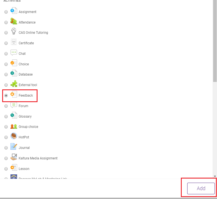Click the HotPot label text
217x199 pixels.
click(x=24, y=137)
